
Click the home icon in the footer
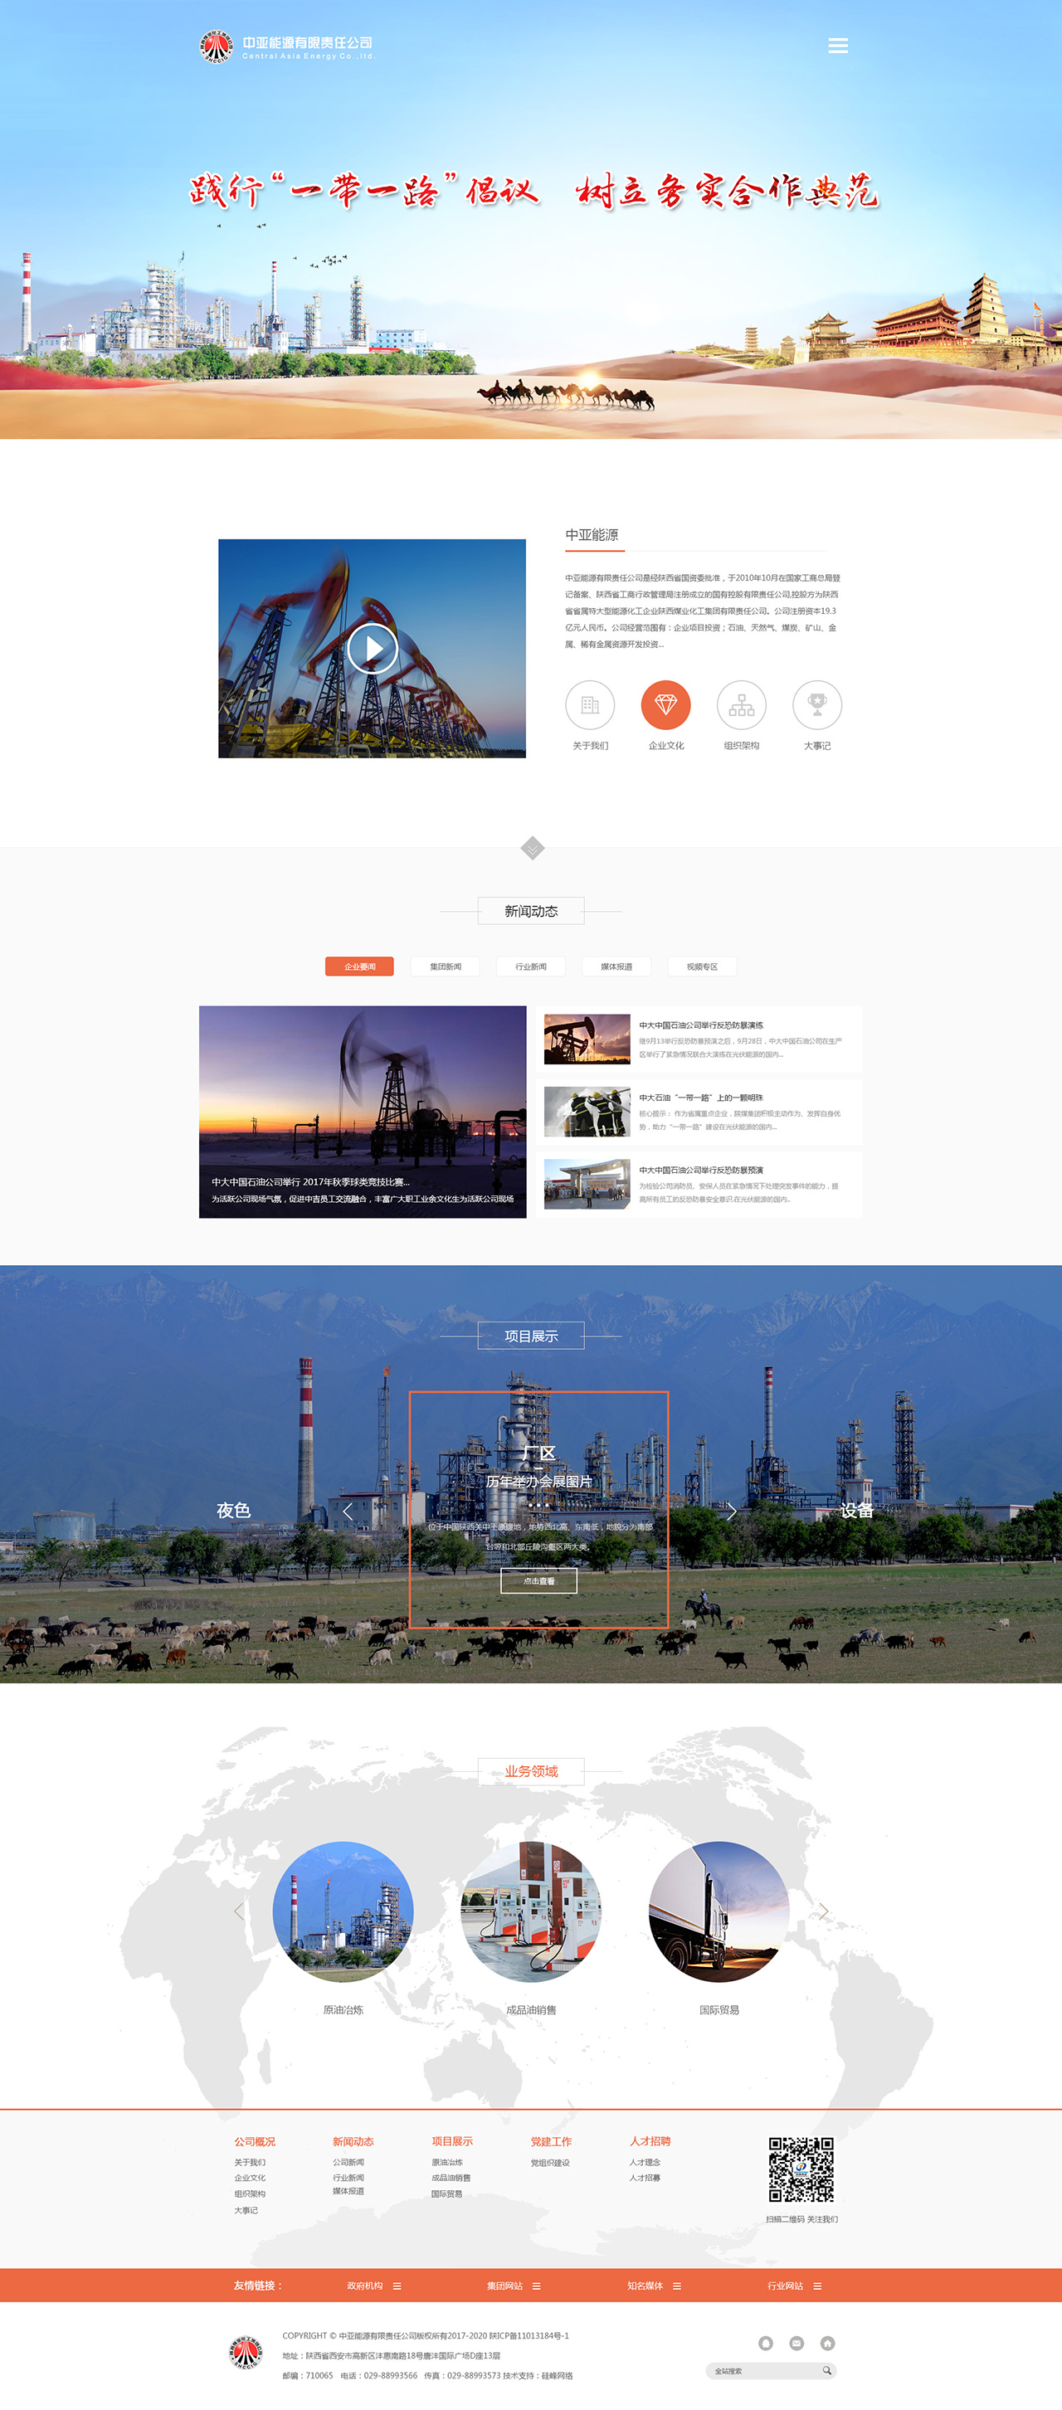coord(827,2343)
